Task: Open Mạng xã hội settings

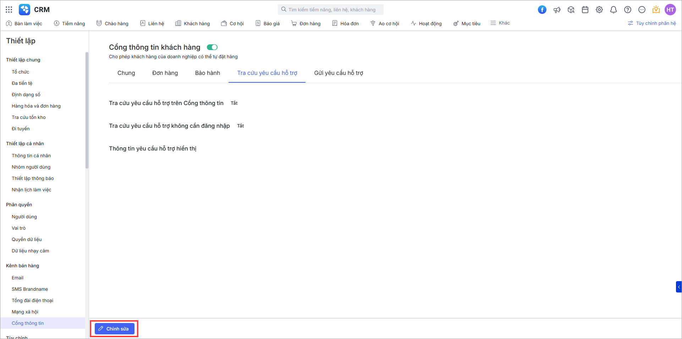Action: tap(25, 312)
